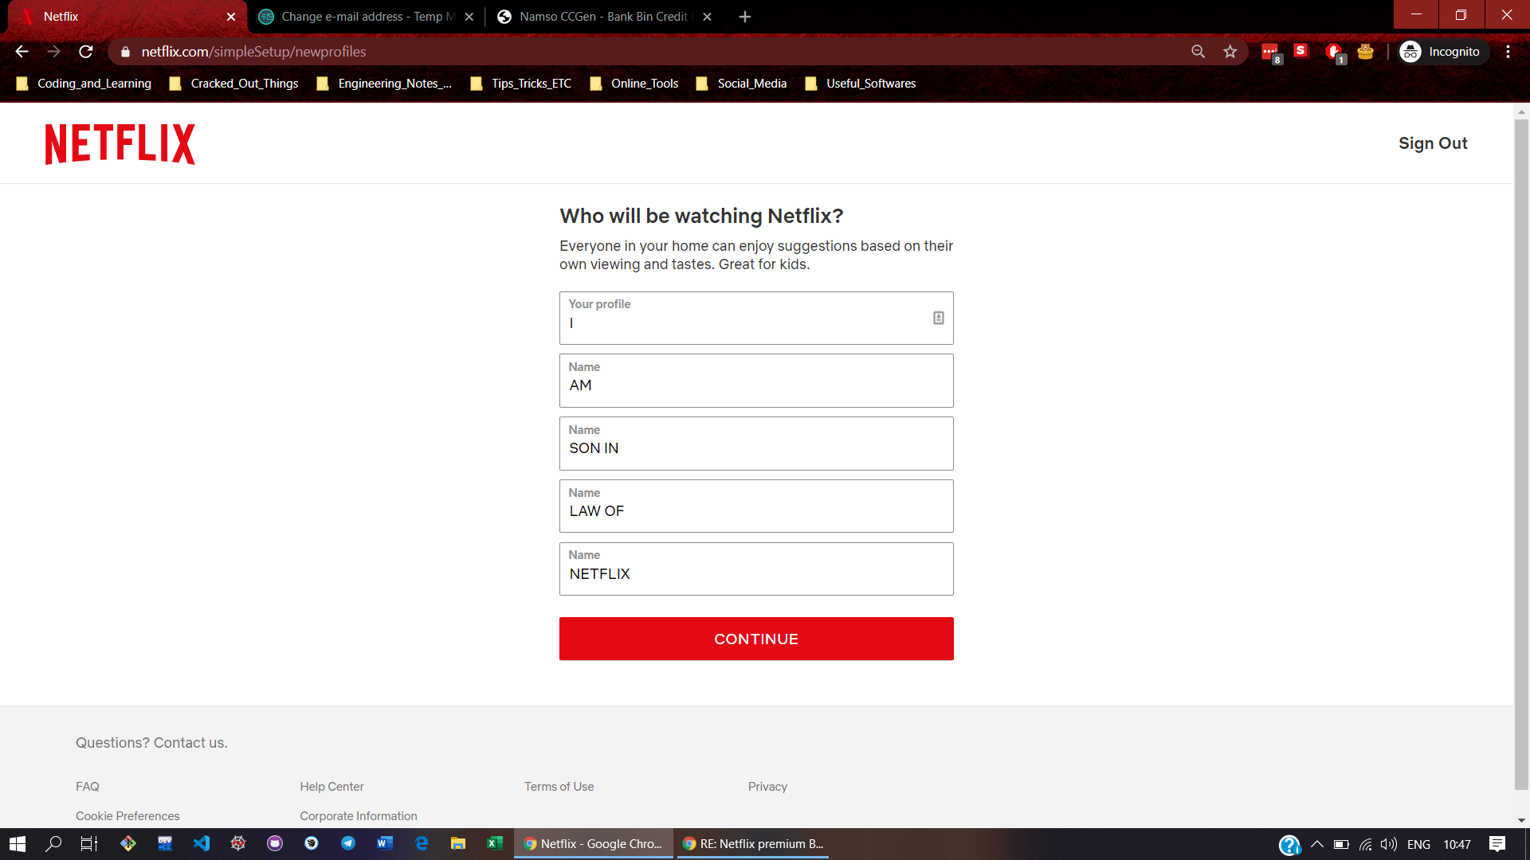This screenshot has width=1530, height=860.
Task: Reload the page with refresh icon
Action: (x=86, y=52)
